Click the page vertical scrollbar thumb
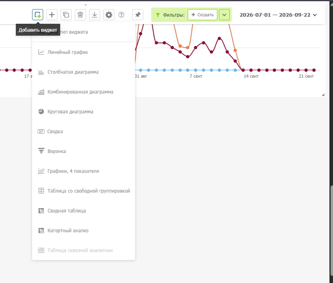The height and width of the screenshot is (283, 333). tap(331, 230)
